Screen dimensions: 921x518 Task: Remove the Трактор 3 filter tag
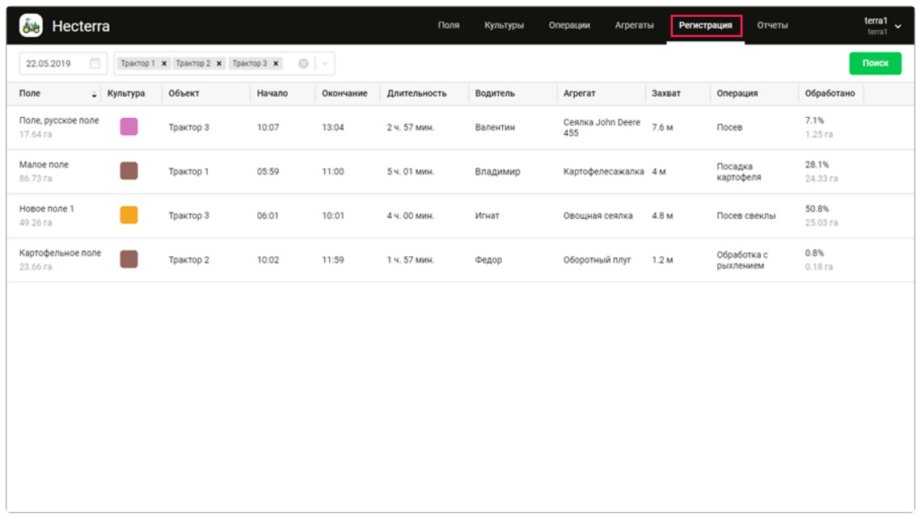pyautogui.click(x=276, y=64)
